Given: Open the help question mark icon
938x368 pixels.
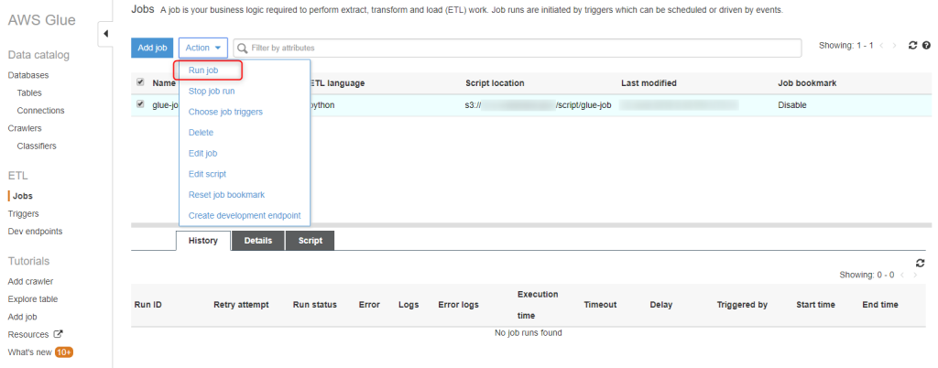Looking at the screenshot, I should tap(926, 46).
